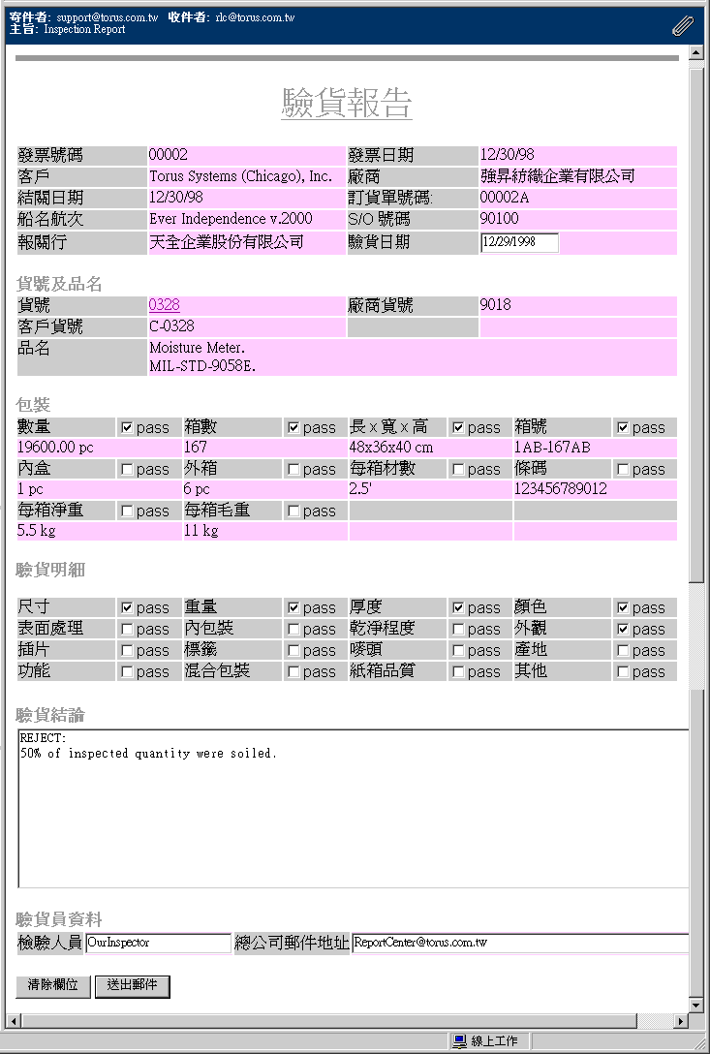Toggle the 長x寬x高 pass checkbox
The image size is (710, 1054).
[x=458, y=427]
